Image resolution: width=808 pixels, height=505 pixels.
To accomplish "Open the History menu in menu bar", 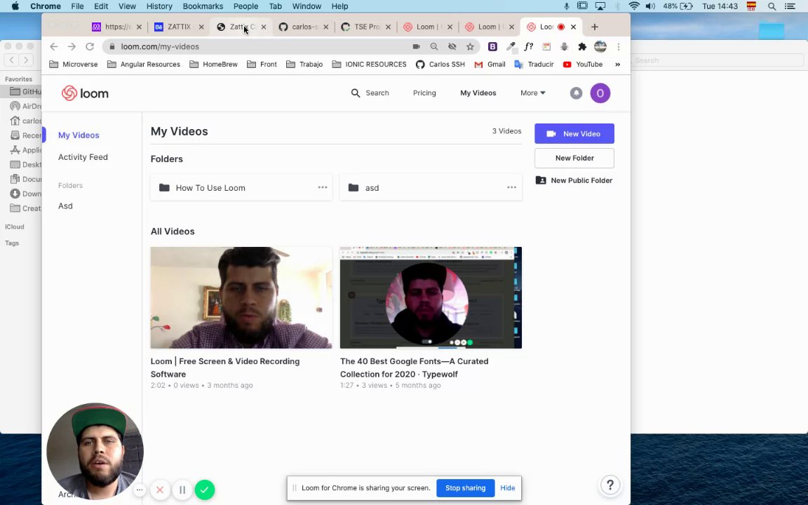I will pos(159,6).
